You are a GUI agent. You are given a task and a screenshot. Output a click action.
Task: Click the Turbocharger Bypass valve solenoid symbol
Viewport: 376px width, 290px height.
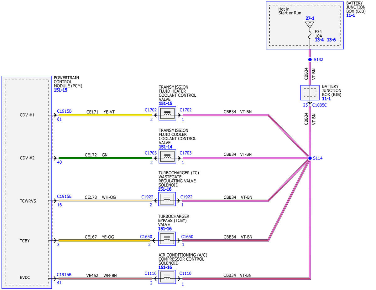click(x=167, y=239)
